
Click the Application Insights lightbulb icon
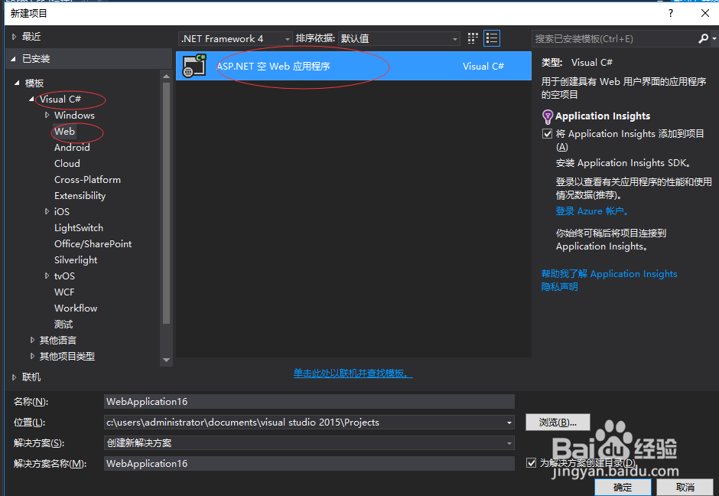(548, 116)
